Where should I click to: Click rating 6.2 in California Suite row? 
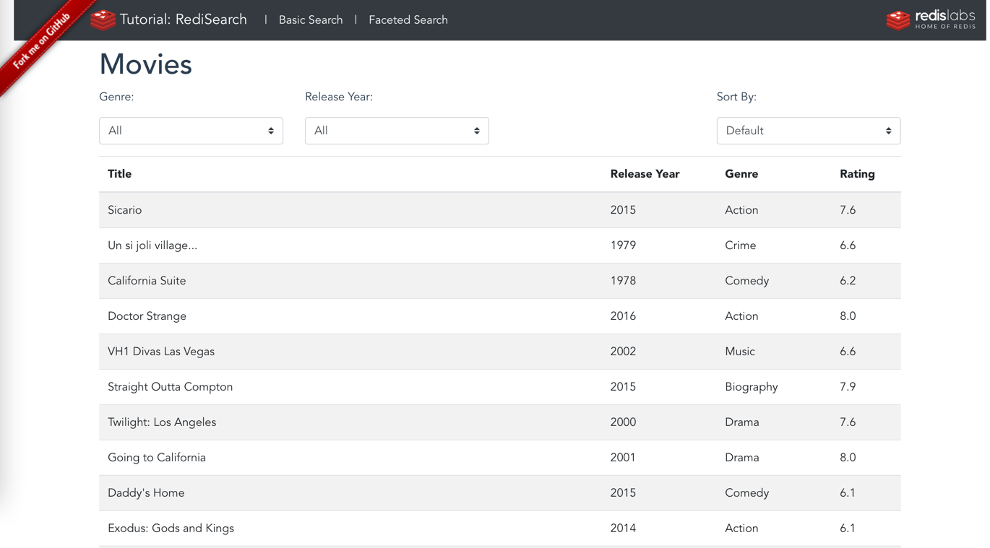tap(848, 281)
